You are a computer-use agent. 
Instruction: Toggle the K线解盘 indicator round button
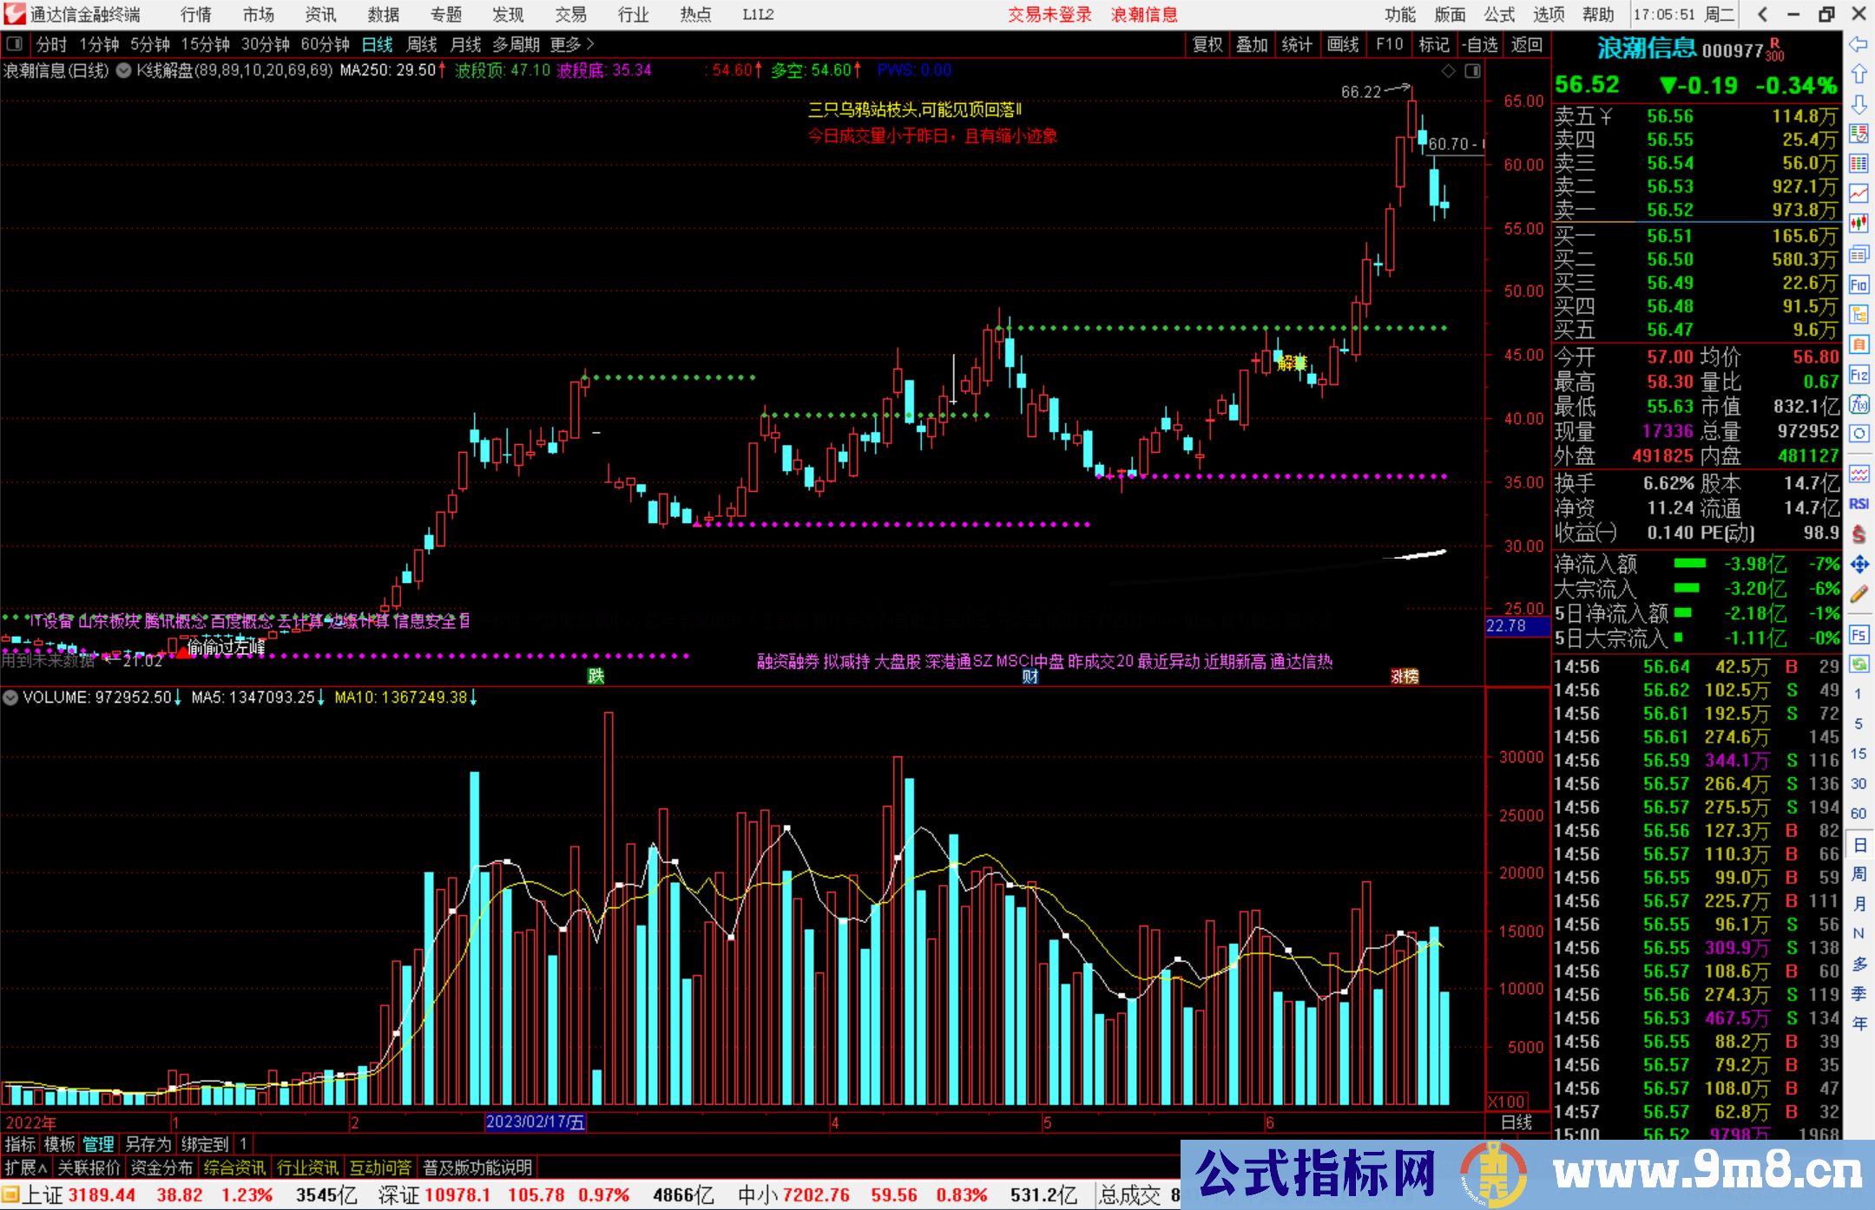124,70
